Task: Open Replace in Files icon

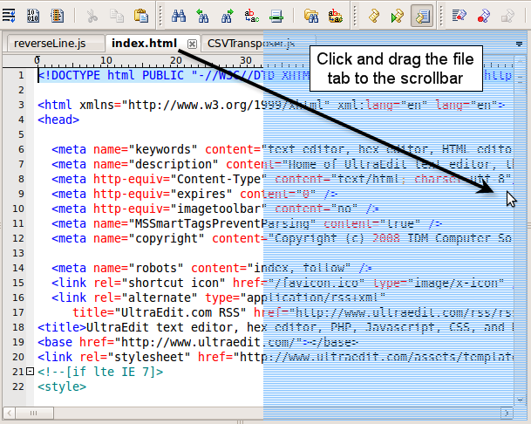Action: [x=336, y=16]
